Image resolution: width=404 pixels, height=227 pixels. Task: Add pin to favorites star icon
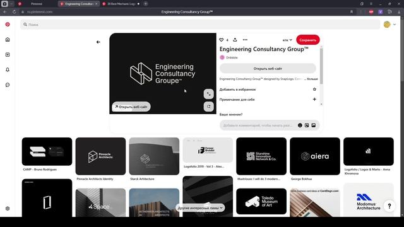[x=314, y=90]
